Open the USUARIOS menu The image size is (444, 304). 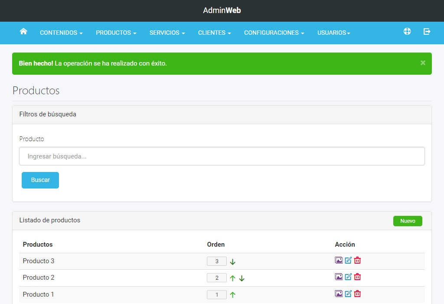(x=333, y=33)
